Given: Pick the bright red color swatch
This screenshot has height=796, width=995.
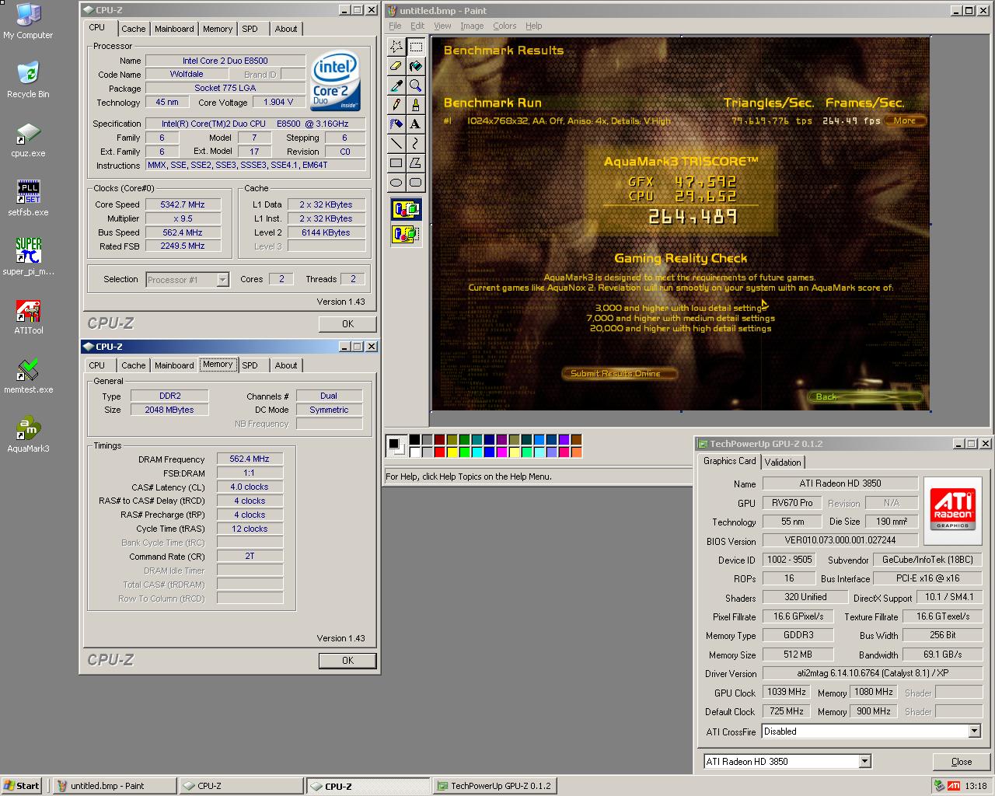Looking at the screenshot, I should click(440, 452).
